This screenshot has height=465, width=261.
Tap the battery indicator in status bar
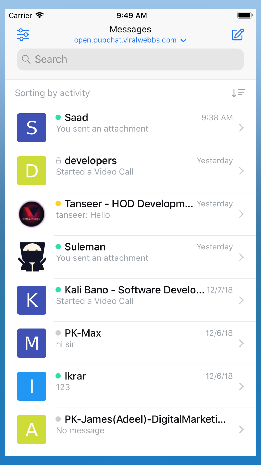[x=245, y=15]
